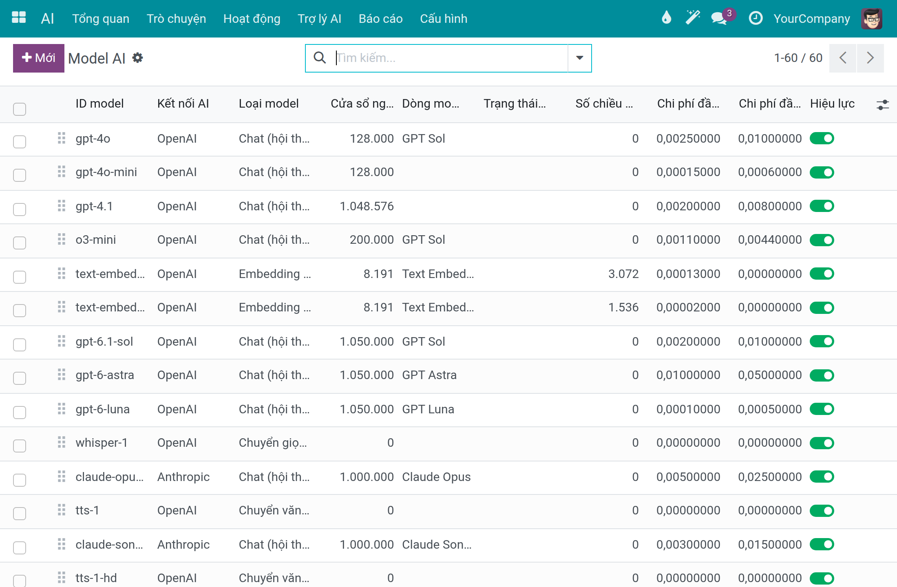The height and width of the screenshot is (587, 897).
Task: Click the drag handle of gpt-6-luna row
Action: click(x=62, y=409)
